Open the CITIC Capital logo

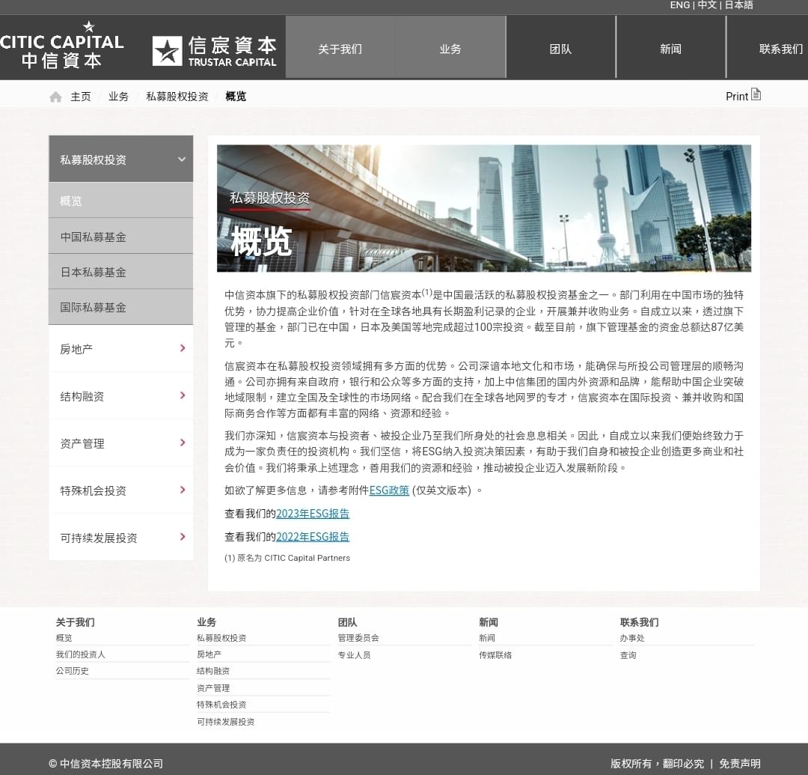(62, 46)
